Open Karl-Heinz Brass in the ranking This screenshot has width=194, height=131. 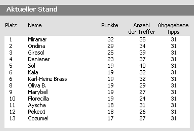point(47,79)
